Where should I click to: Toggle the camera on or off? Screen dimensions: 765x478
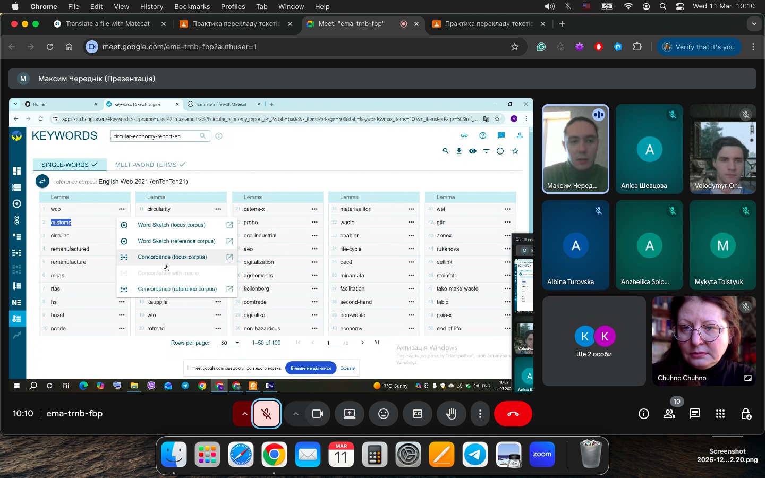(x=318, y=414)
